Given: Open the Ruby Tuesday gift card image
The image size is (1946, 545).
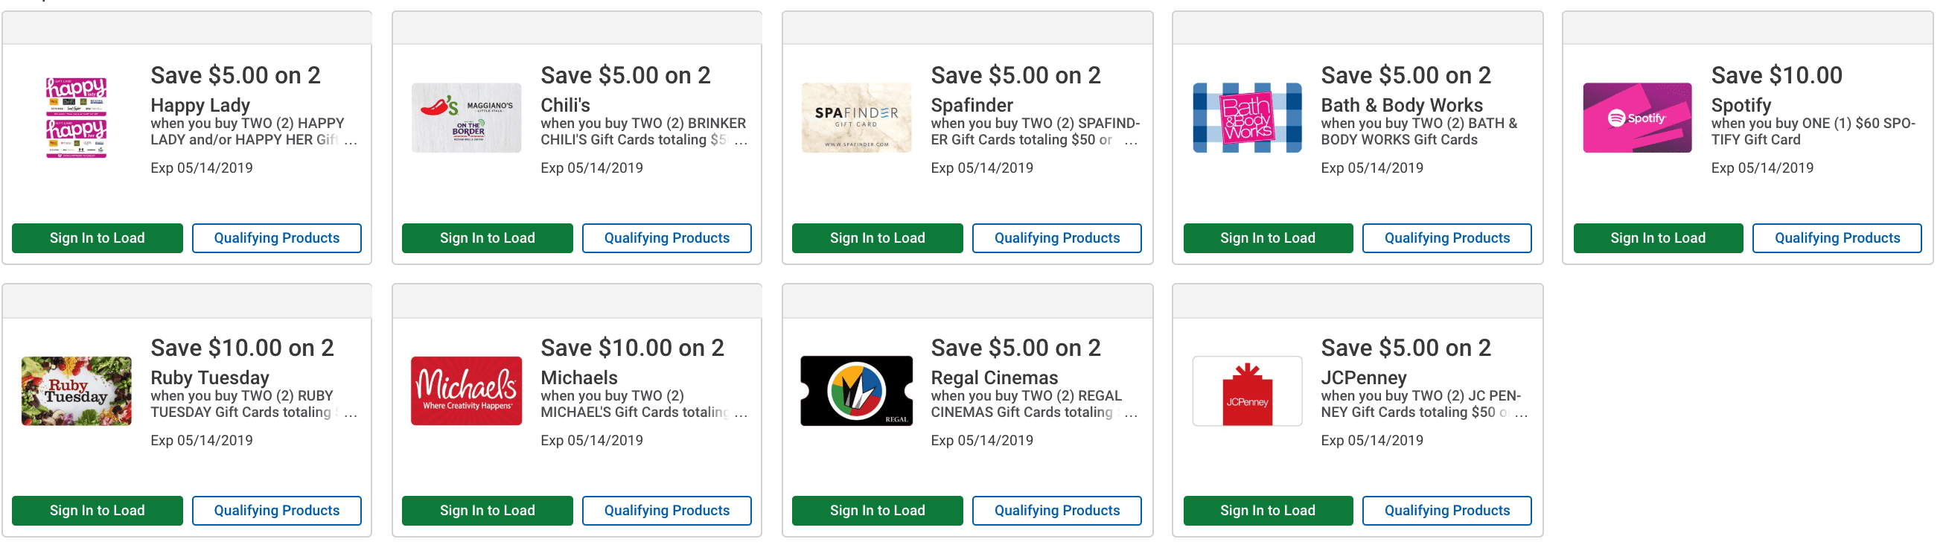Looking at the screenshot, I should coord(76,391).
